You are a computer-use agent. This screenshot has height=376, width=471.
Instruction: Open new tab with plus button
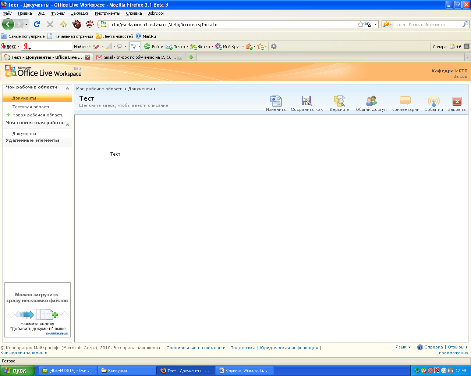[x=191, y=57]
